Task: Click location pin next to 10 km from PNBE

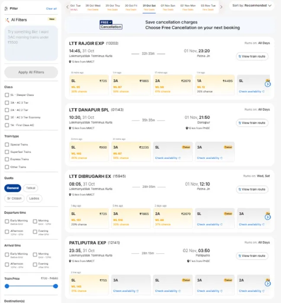Action: tap(187, 128)
